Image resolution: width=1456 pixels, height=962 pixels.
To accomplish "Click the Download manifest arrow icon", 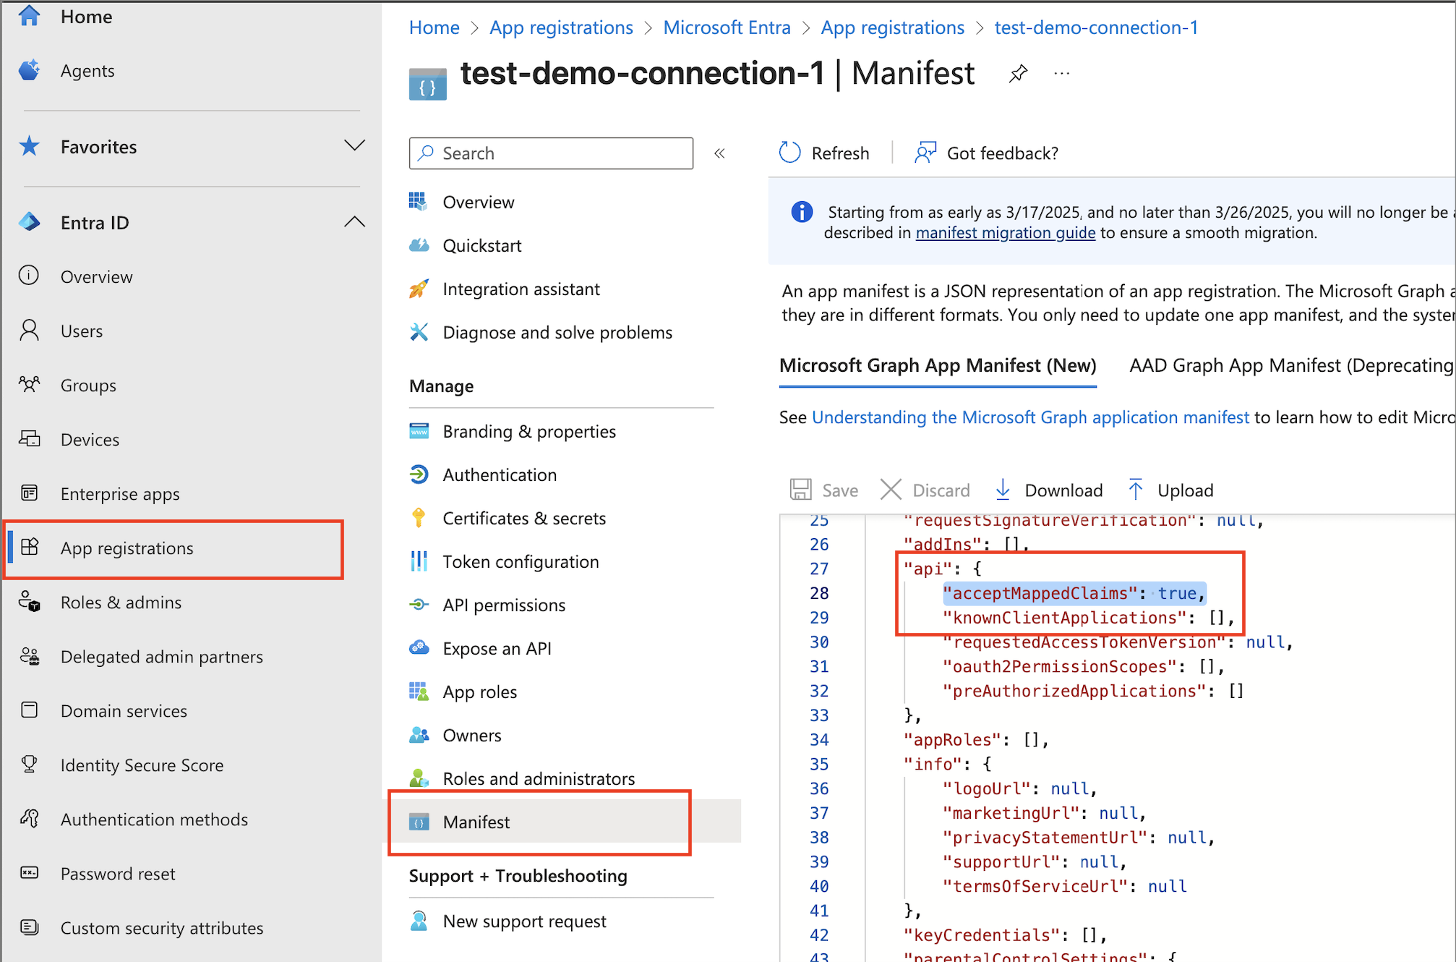I will point(1003,490).
